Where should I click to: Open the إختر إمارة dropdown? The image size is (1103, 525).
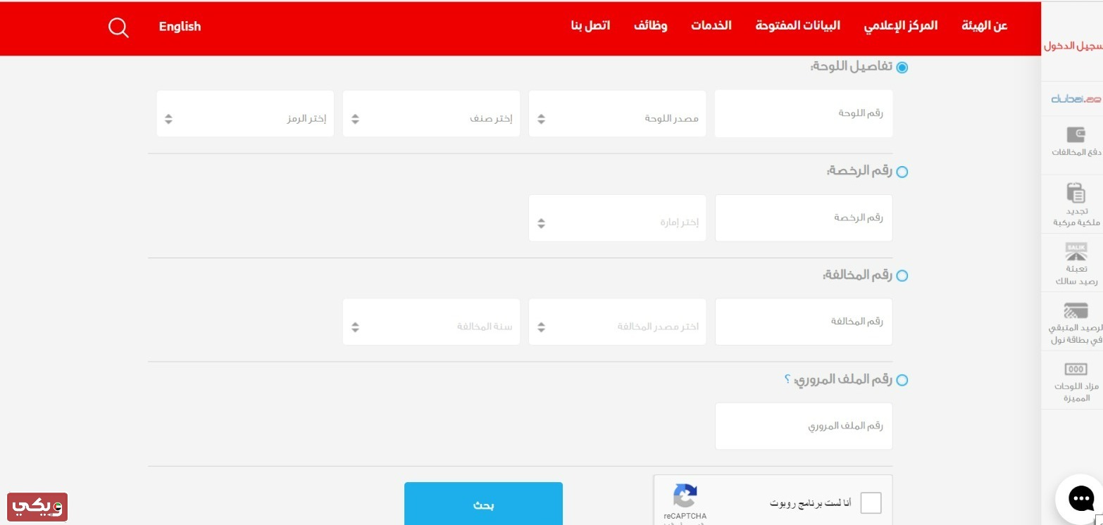(x=617, y=218)
